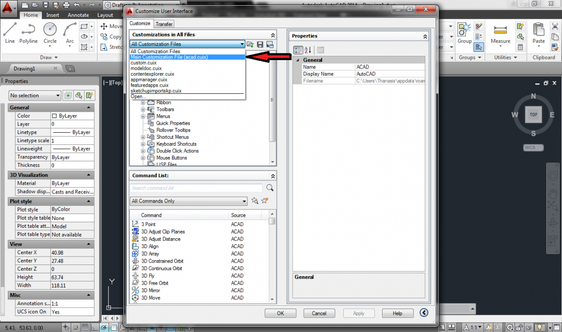Select Quick Properties in the tree
This screenshot has width=562, height=332.
(173, 123)
